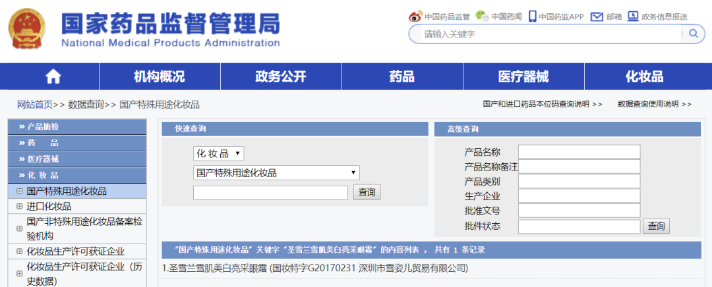
Task: Open the 邮箱 envelope icon
Action: point(597,16)
